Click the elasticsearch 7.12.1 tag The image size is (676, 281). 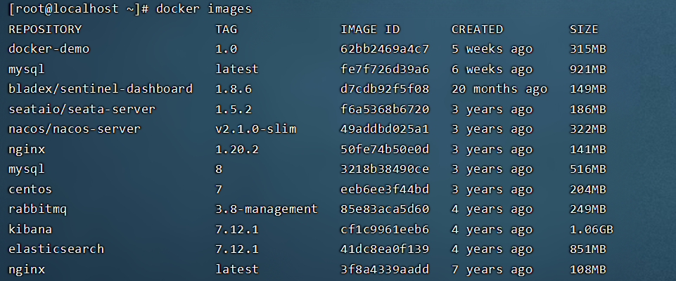coord(237,249)
